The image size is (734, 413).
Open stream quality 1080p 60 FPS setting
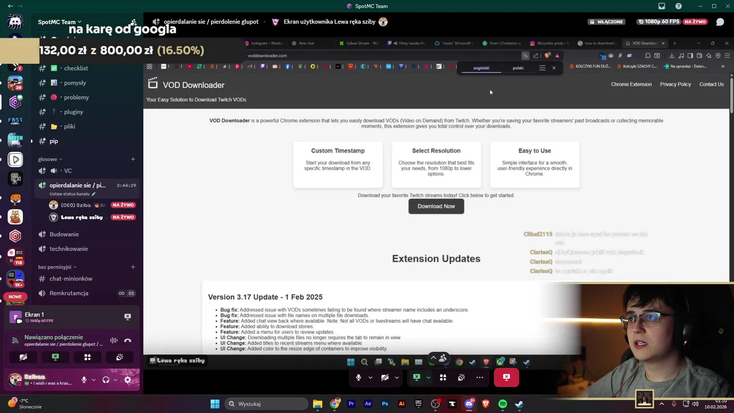point(659,22)
